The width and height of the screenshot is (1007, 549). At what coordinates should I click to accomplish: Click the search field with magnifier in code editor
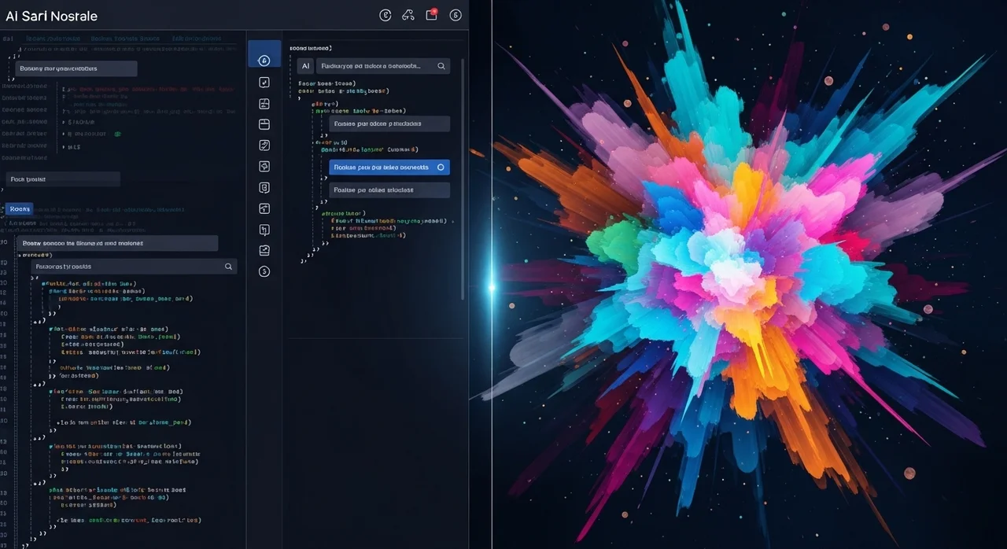(134, 267)
